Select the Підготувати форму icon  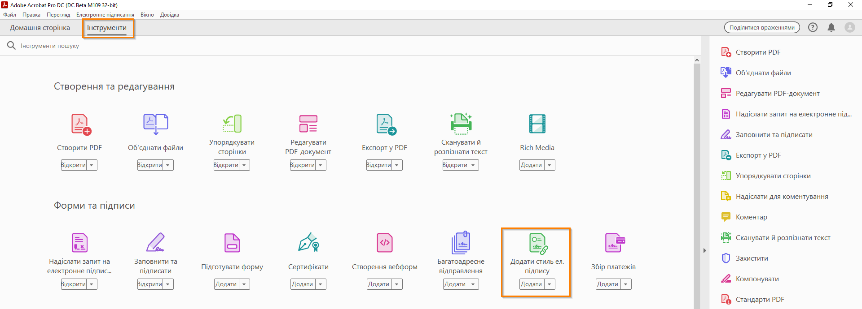pyautogui.click(x=232, y=243)
